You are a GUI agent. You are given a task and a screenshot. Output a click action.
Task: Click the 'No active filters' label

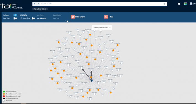point(40,9)
